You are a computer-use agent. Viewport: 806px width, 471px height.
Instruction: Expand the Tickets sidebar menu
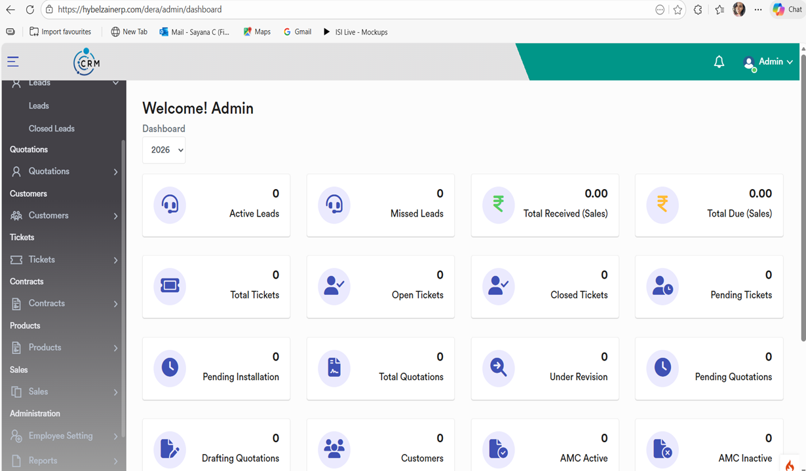tap(64, 260)
